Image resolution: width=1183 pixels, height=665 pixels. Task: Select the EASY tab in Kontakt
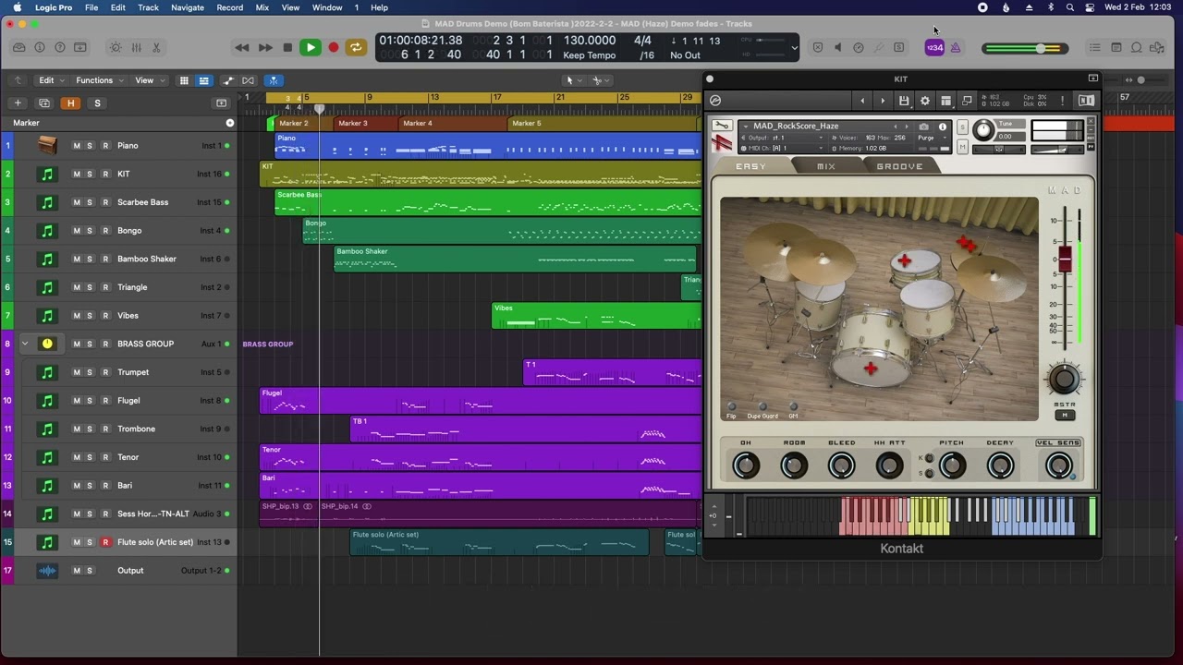[x=751, y=166]
